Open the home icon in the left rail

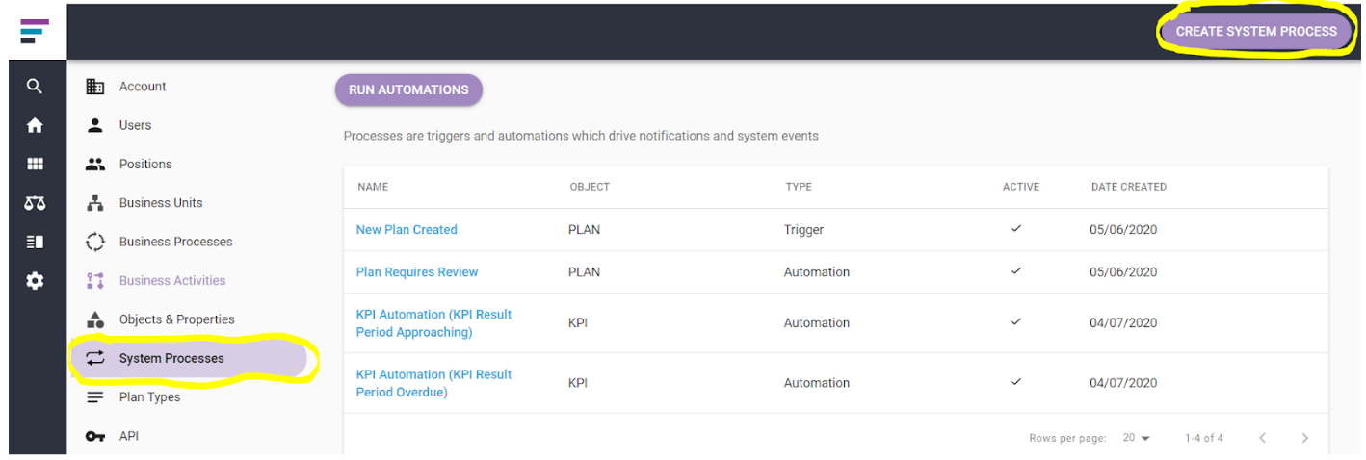tap(35, 125)
